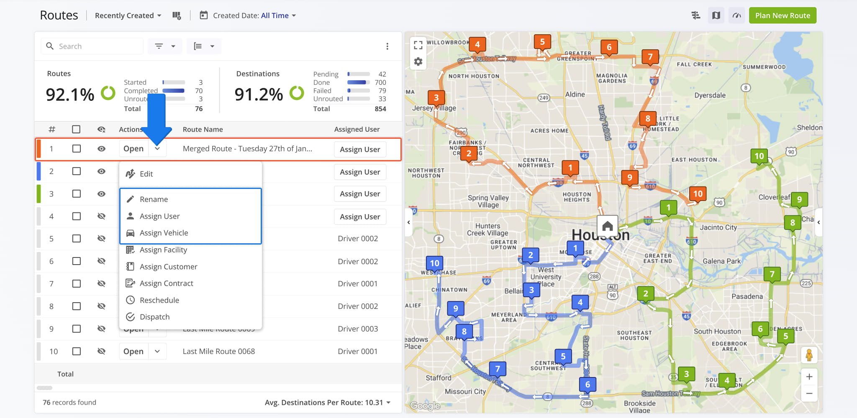The image size is (857, 418).
Task: Toggle visibility of the Merged Route row
Action: [x=102, y=149]
